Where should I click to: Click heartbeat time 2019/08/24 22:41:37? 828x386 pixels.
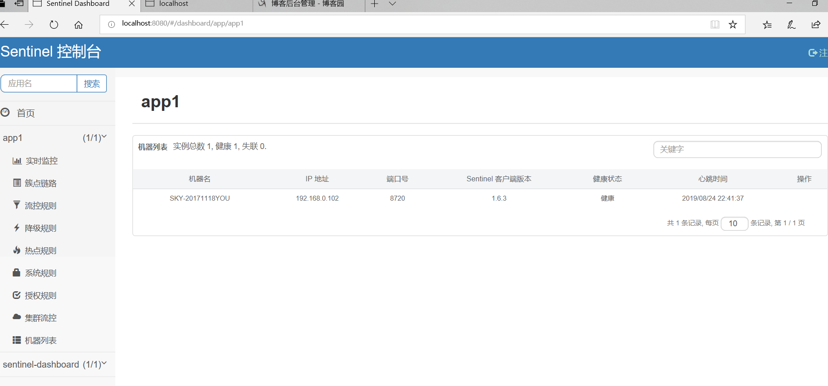[x=713, y=198]
